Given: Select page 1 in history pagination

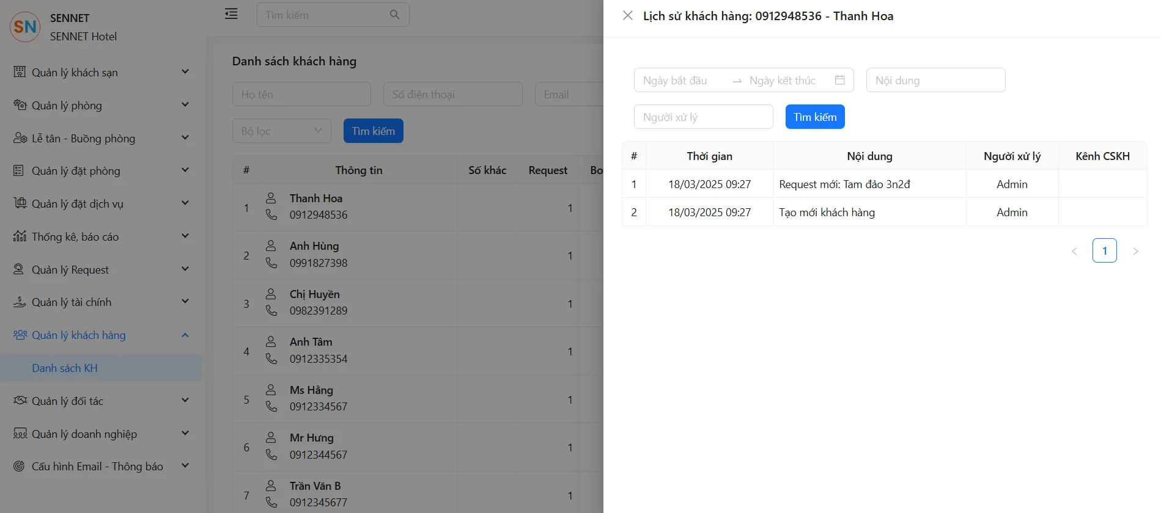Looking at the screenshot, I should pos(1104,250).
